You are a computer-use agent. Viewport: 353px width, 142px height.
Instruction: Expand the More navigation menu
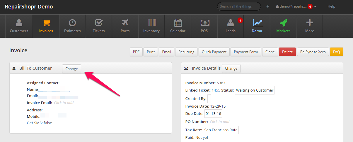coord(310,26)
